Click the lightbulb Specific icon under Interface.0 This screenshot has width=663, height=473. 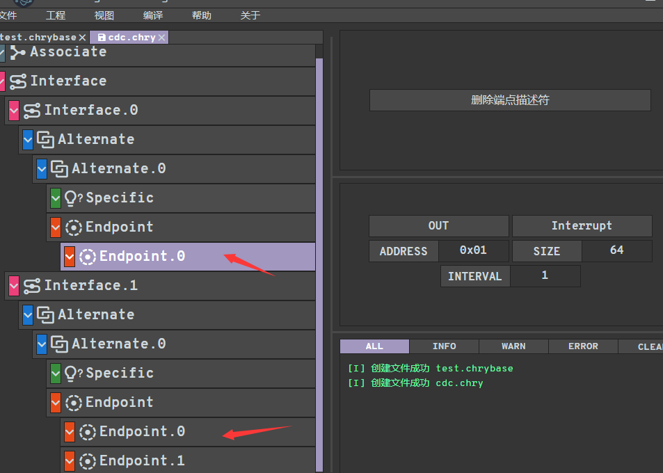(73, 198)
